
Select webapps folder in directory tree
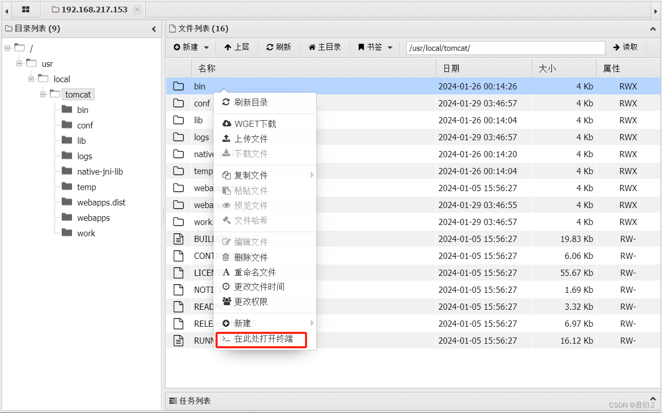94,218
